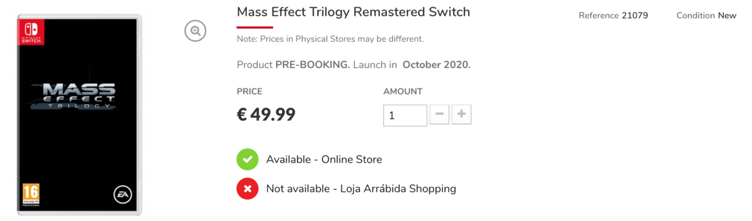The height and width of the screenshot is (221, 752).
Task: Click the October 2020 launch date text
Action: 436,64
